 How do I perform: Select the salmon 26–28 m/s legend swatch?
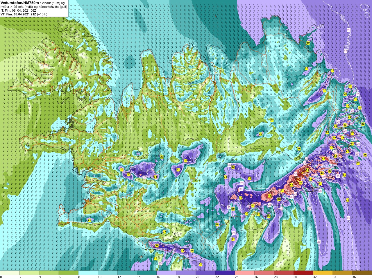click(264, 273)
